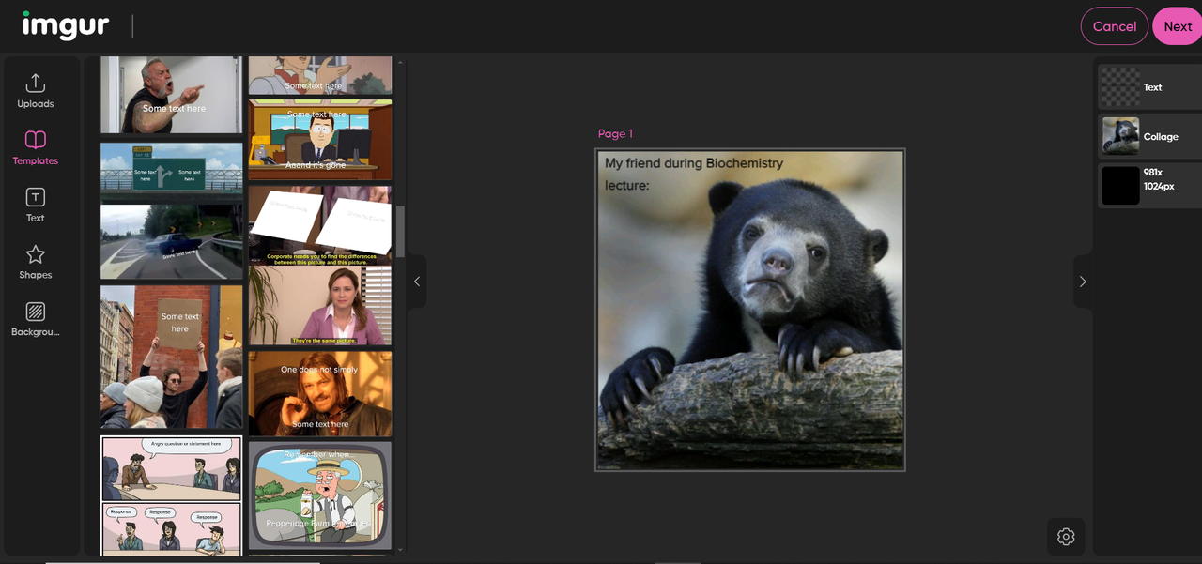This screenshot has width=1202, height=564.
Task: Open the Shapes panel
Action: point(36,262)
